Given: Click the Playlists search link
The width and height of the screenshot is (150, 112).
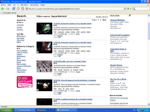Looking at the screenshot, I should (20, 30).
